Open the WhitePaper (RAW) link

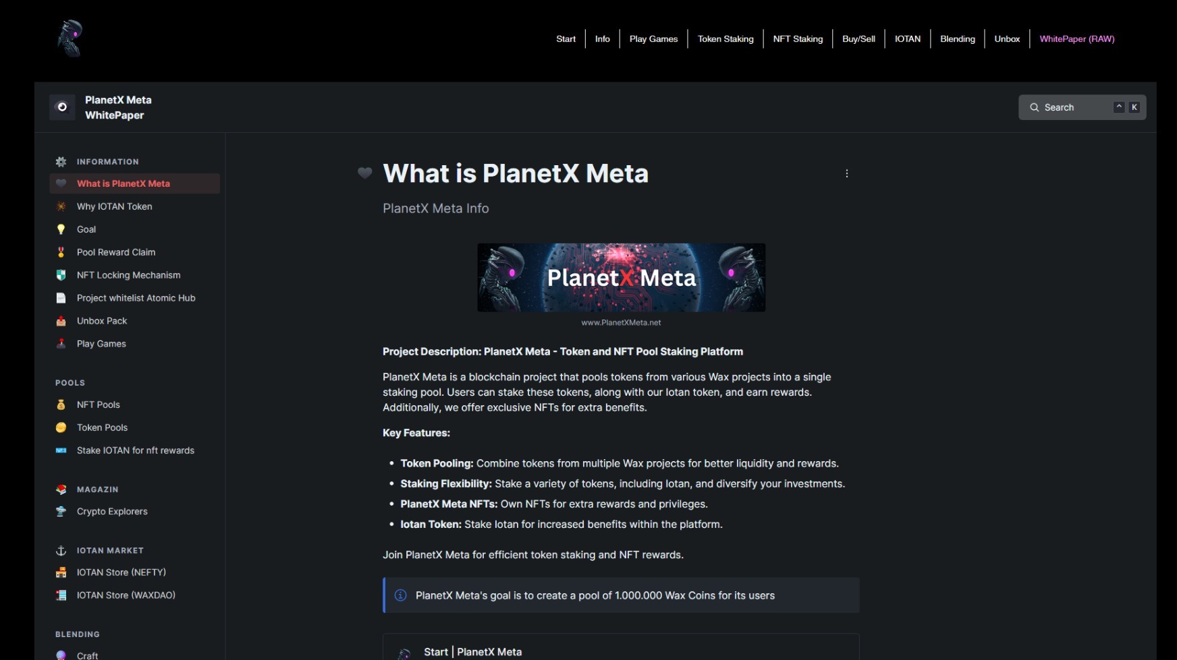1077,38
